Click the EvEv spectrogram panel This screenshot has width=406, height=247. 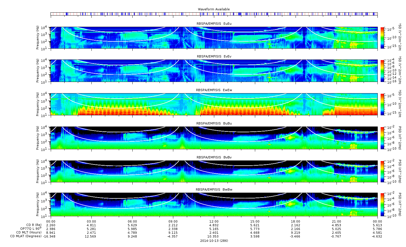pos(214,71)
